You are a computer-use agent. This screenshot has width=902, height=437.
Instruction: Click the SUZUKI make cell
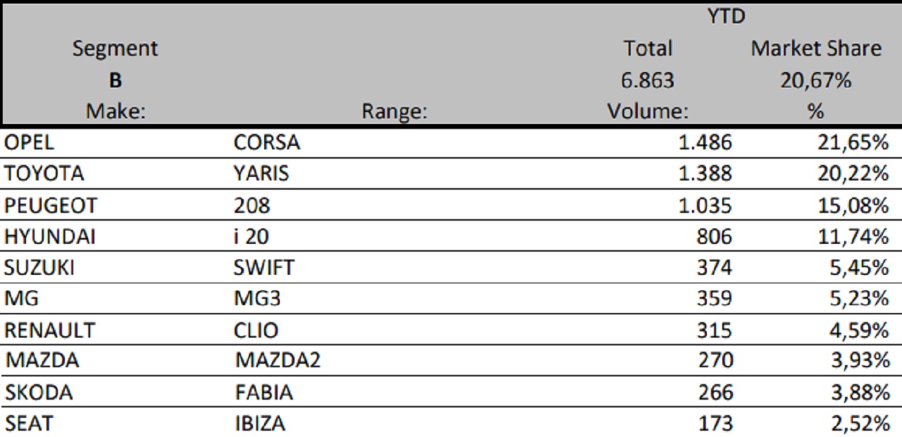coord(39,268)
